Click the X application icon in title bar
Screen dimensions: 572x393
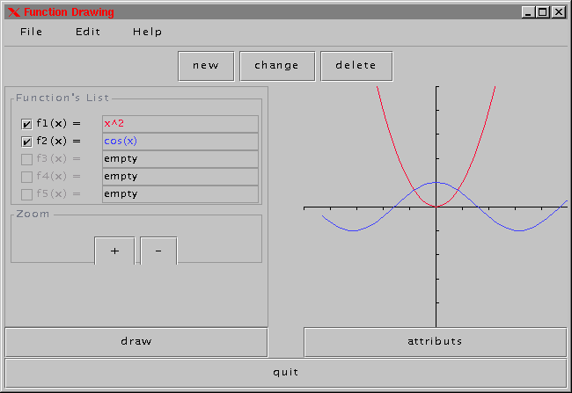[12, 12]
